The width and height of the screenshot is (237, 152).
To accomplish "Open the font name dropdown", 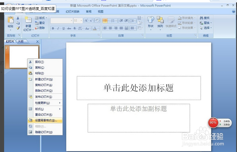I will tap(71, 21).
